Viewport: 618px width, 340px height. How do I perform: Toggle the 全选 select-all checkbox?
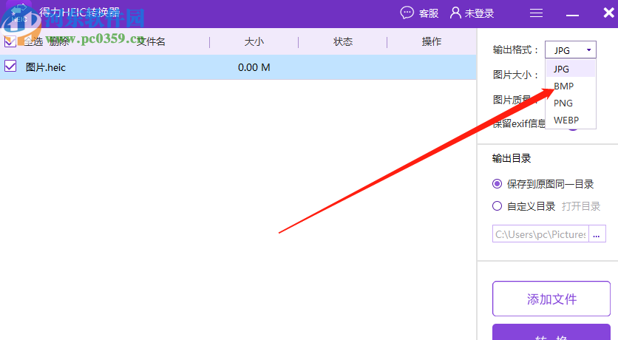click(x=10, y=41)
